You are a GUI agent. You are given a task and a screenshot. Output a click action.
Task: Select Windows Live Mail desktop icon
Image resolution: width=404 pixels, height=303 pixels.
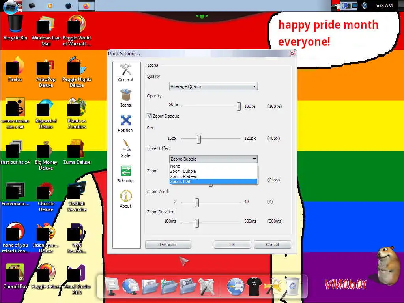[x=46, y=31]
